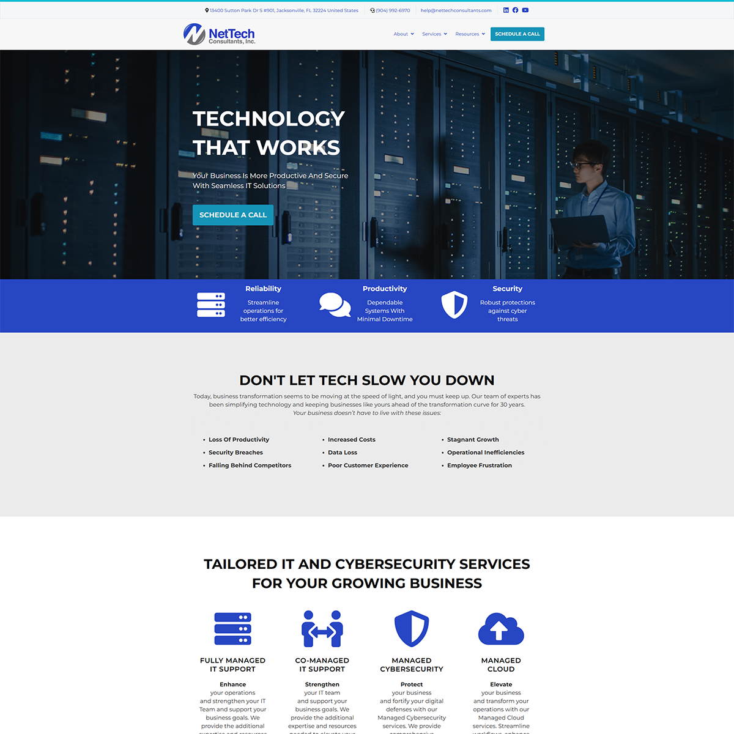Expand the About dropdown menu
The image size is (734, 734).
tap(404, 34)
